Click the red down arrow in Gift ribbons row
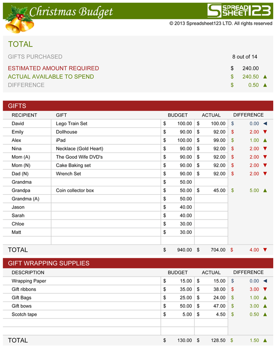Screen dimensions: 276x348 tap(265, 290)
